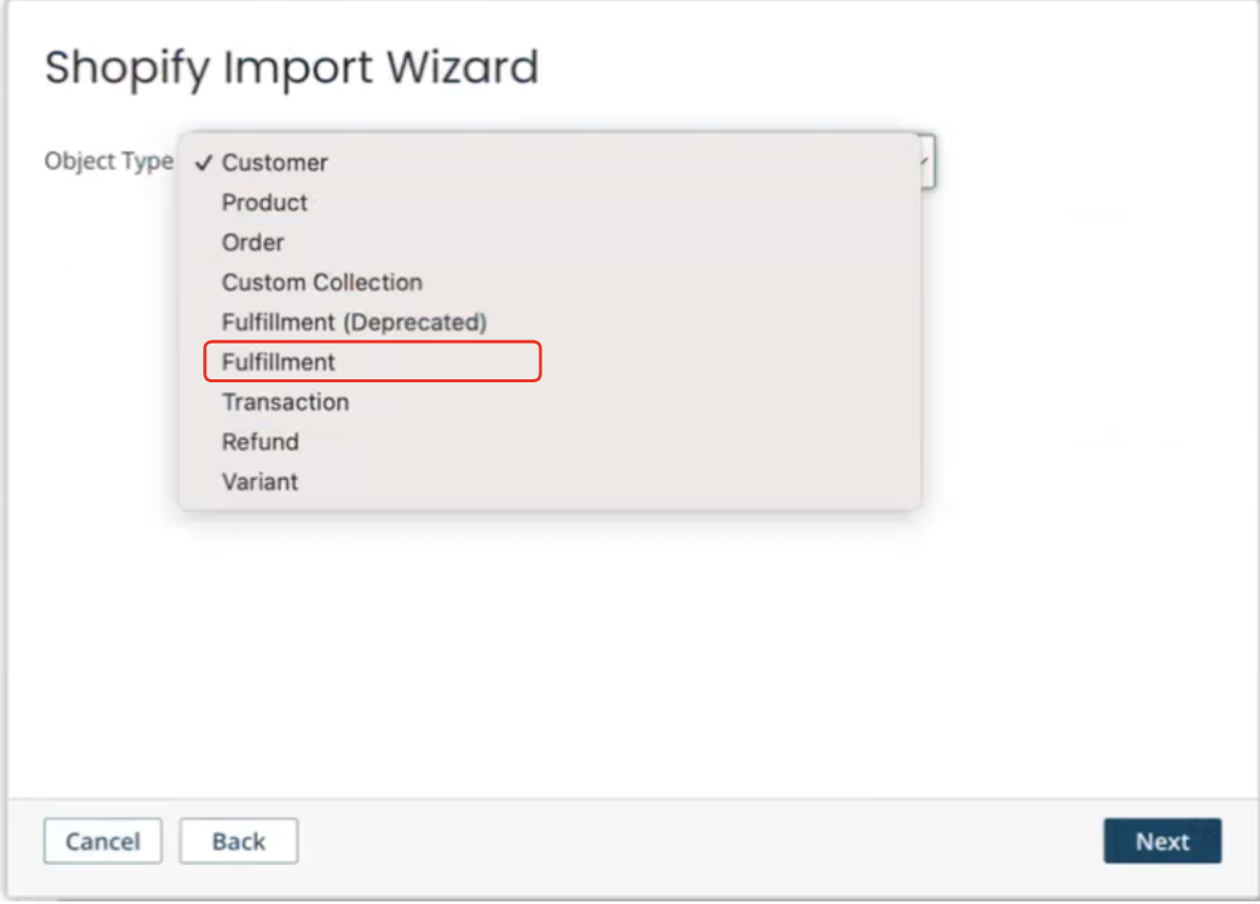Screen dimensions: 1260x904
Task: Pick Variant at the list bottom
Action: (x=549, y=481)
